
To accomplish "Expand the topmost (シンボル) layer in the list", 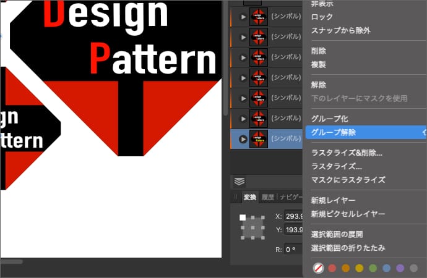I will coord(243,37).
